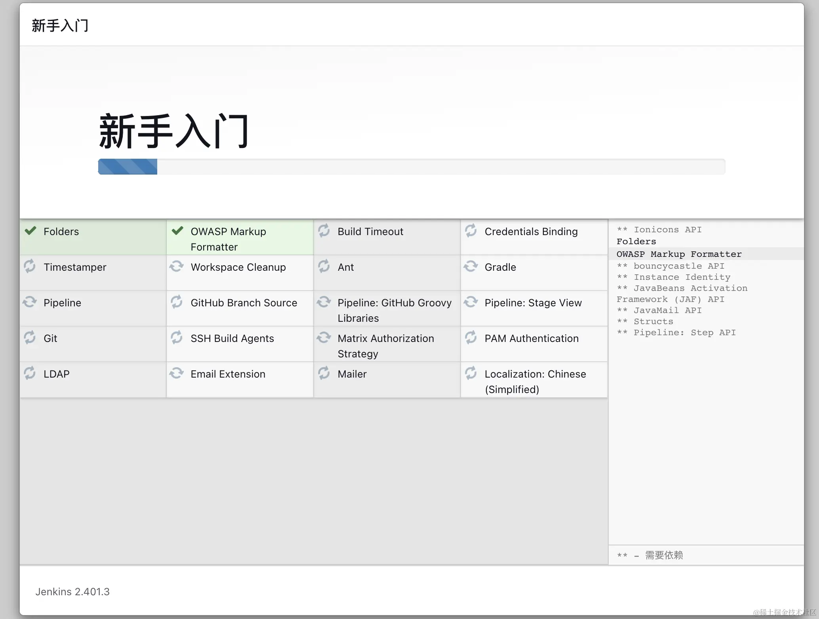Click the green checkmark beside Folders
The width and height of the screenshot is (819, 619).
(30, 231)
